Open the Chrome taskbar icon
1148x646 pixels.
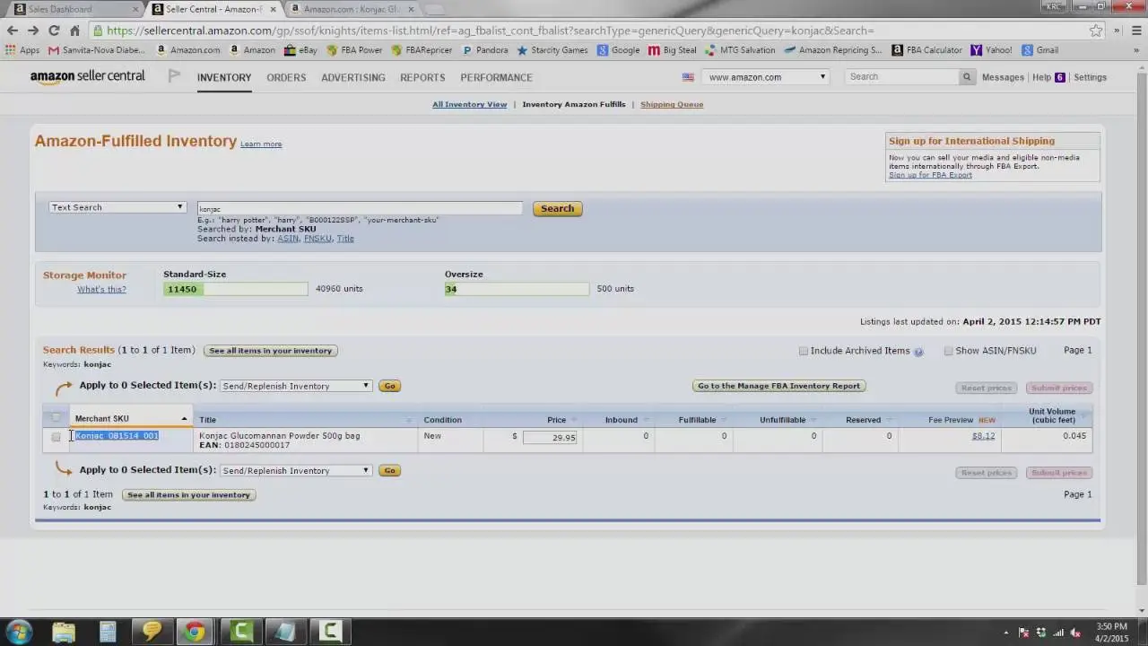point(194,632)
